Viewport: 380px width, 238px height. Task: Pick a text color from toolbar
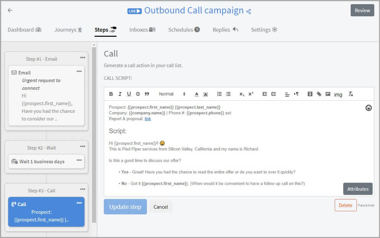point(197,94)
